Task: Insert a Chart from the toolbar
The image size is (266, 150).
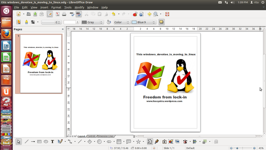Action: pos(135,14)
